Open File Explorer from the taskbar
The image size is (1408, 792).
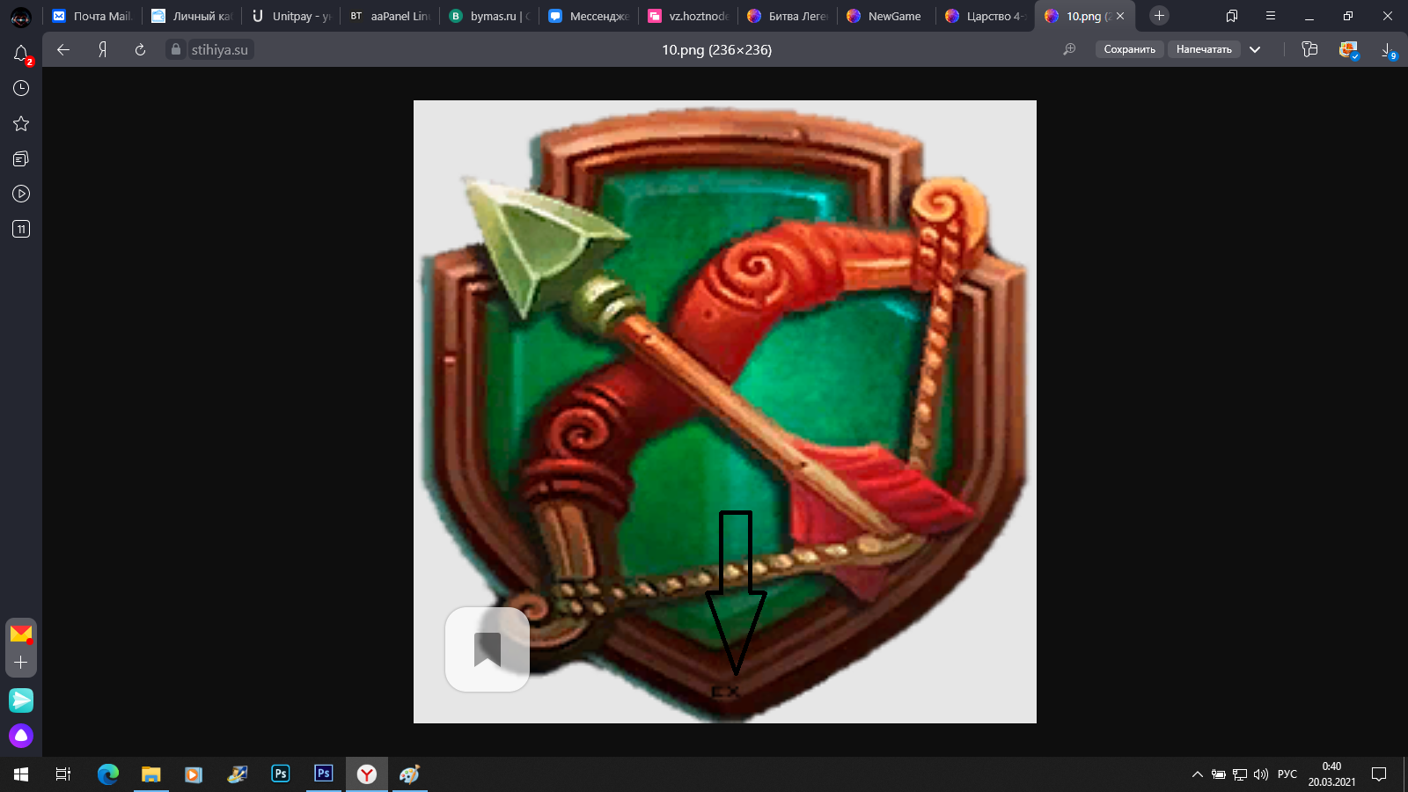click(x=151, y=774)
